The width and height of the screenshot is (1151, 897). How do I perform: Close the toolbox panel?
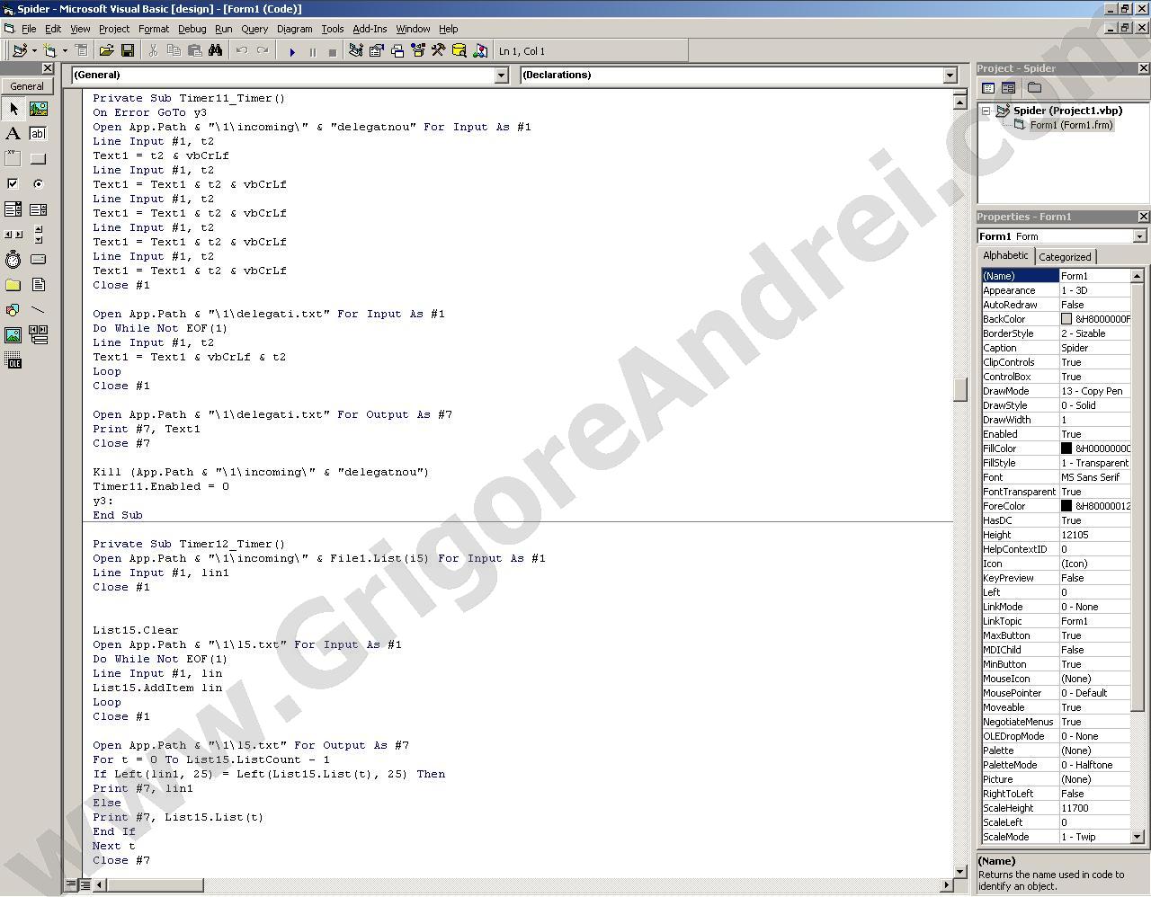pos(48,68)
